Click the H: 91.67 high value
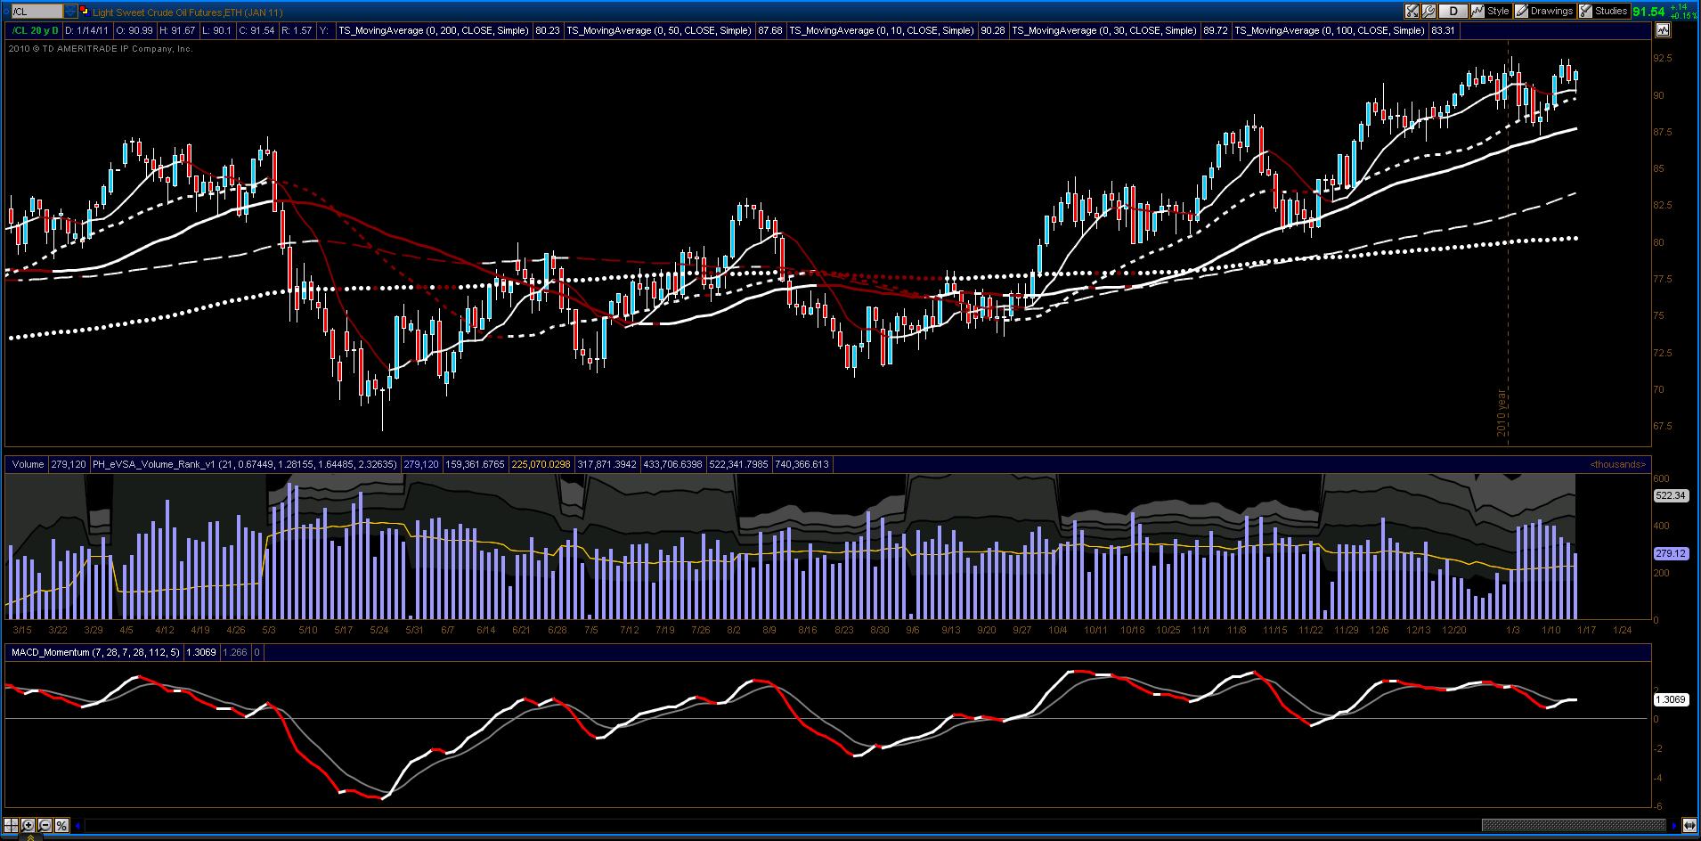This screenshot has height=841, width=1701. coord(177,30)
